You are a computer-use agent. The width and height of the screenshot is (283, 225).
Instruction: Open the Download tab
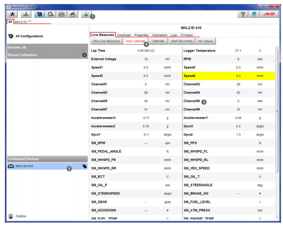click(124, 35)
